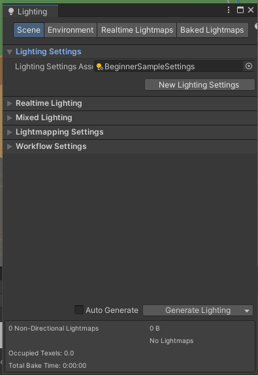Viewport: 258px width, 375px height.
Task: Switch to the Realtime Lightmaps tab
Action: tap(137, 30)
